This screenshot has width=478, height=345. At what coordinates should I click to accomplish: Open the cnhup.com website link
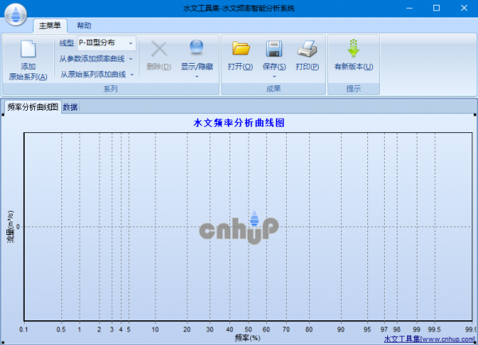tap(429, 339)
